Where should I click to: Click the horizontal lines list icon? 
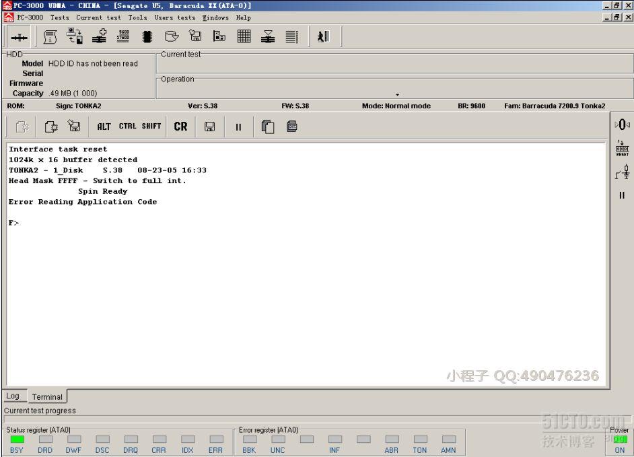pyautogui.click(x=291, y=36)
